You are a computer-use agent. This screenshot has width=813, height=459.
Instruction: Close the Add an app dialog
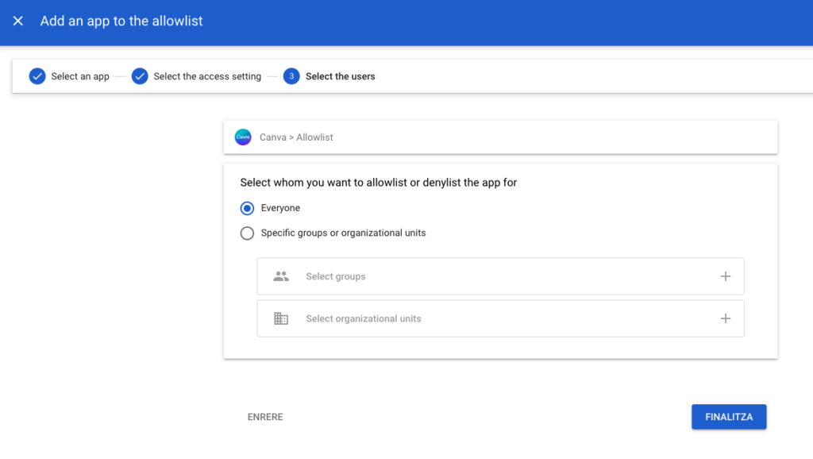(x=18, y=21)
